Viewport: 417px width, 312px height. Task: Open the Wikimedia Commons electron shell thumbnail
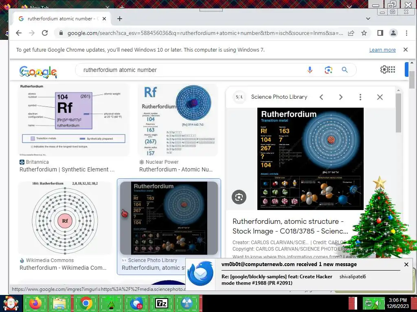coord(65,218)
